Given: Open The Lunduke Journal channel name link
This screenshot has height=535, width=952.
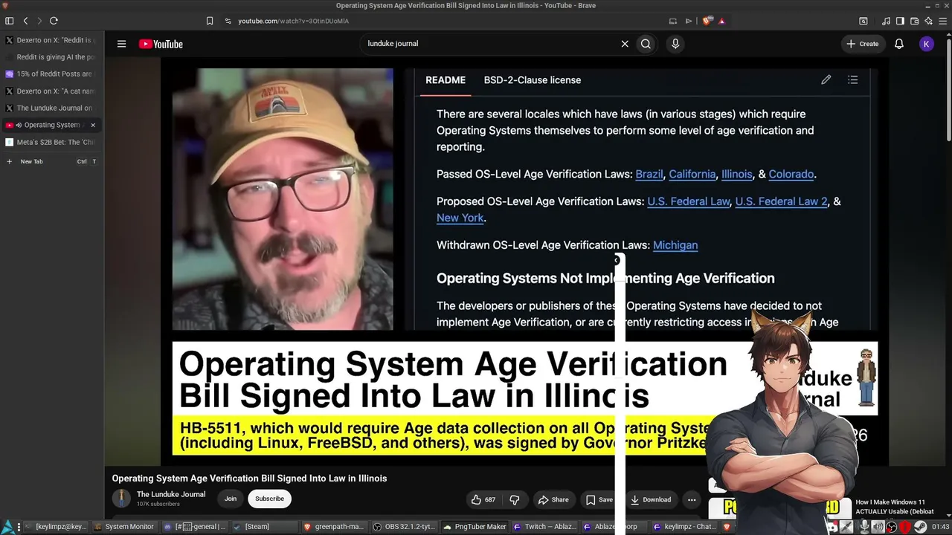Looking at the screenshot, I should pyautogui.click(x=171, y=494).
